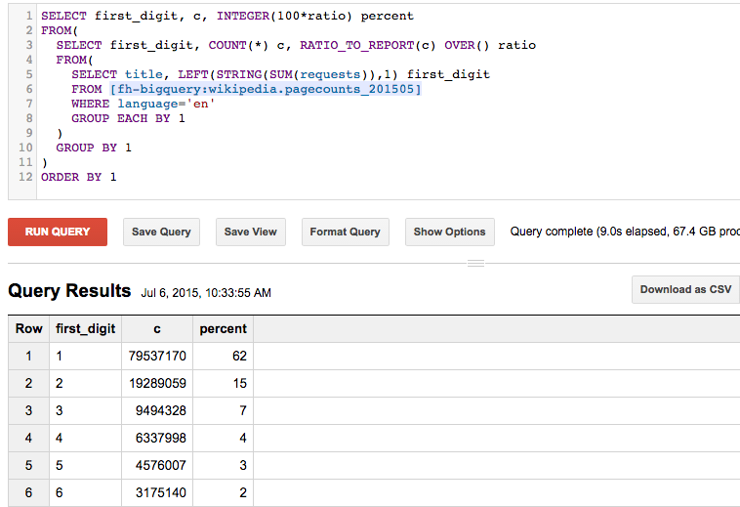Click the red RUN QUERY button
740x507 pixels.
[58, 232]
